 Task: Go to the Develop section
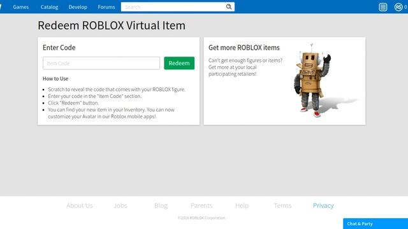(78, 7)
